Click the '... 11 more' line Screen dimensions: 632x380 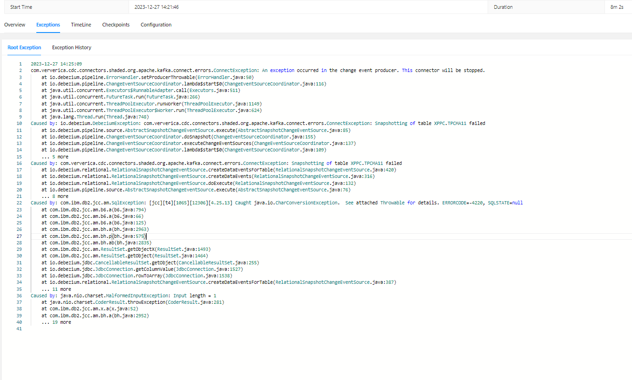pyautogui.click(x=56, y=289)
